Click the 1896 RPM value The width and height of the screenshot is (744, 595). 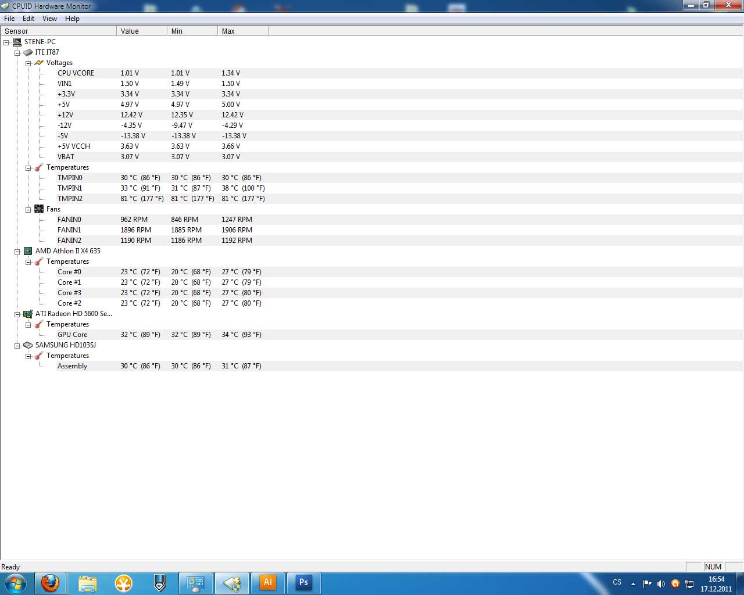tap(135, 230)
